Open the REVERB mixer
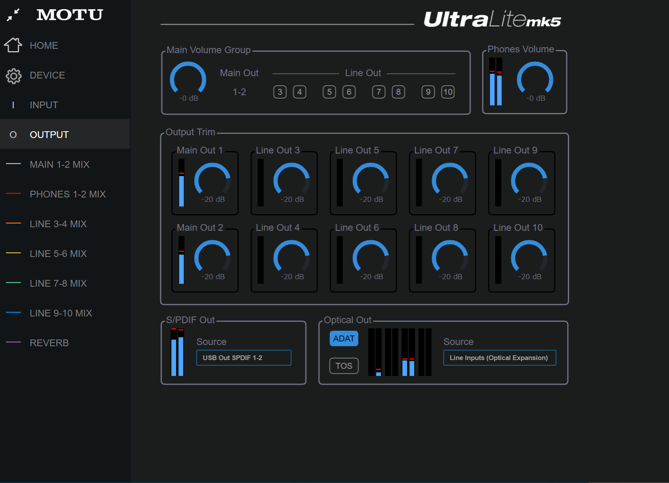669x483 pixels. tap(65, 343)
